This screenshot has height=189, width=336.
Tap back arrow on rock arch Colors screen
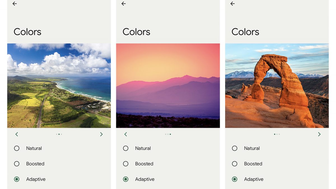(x=232, y=4)
